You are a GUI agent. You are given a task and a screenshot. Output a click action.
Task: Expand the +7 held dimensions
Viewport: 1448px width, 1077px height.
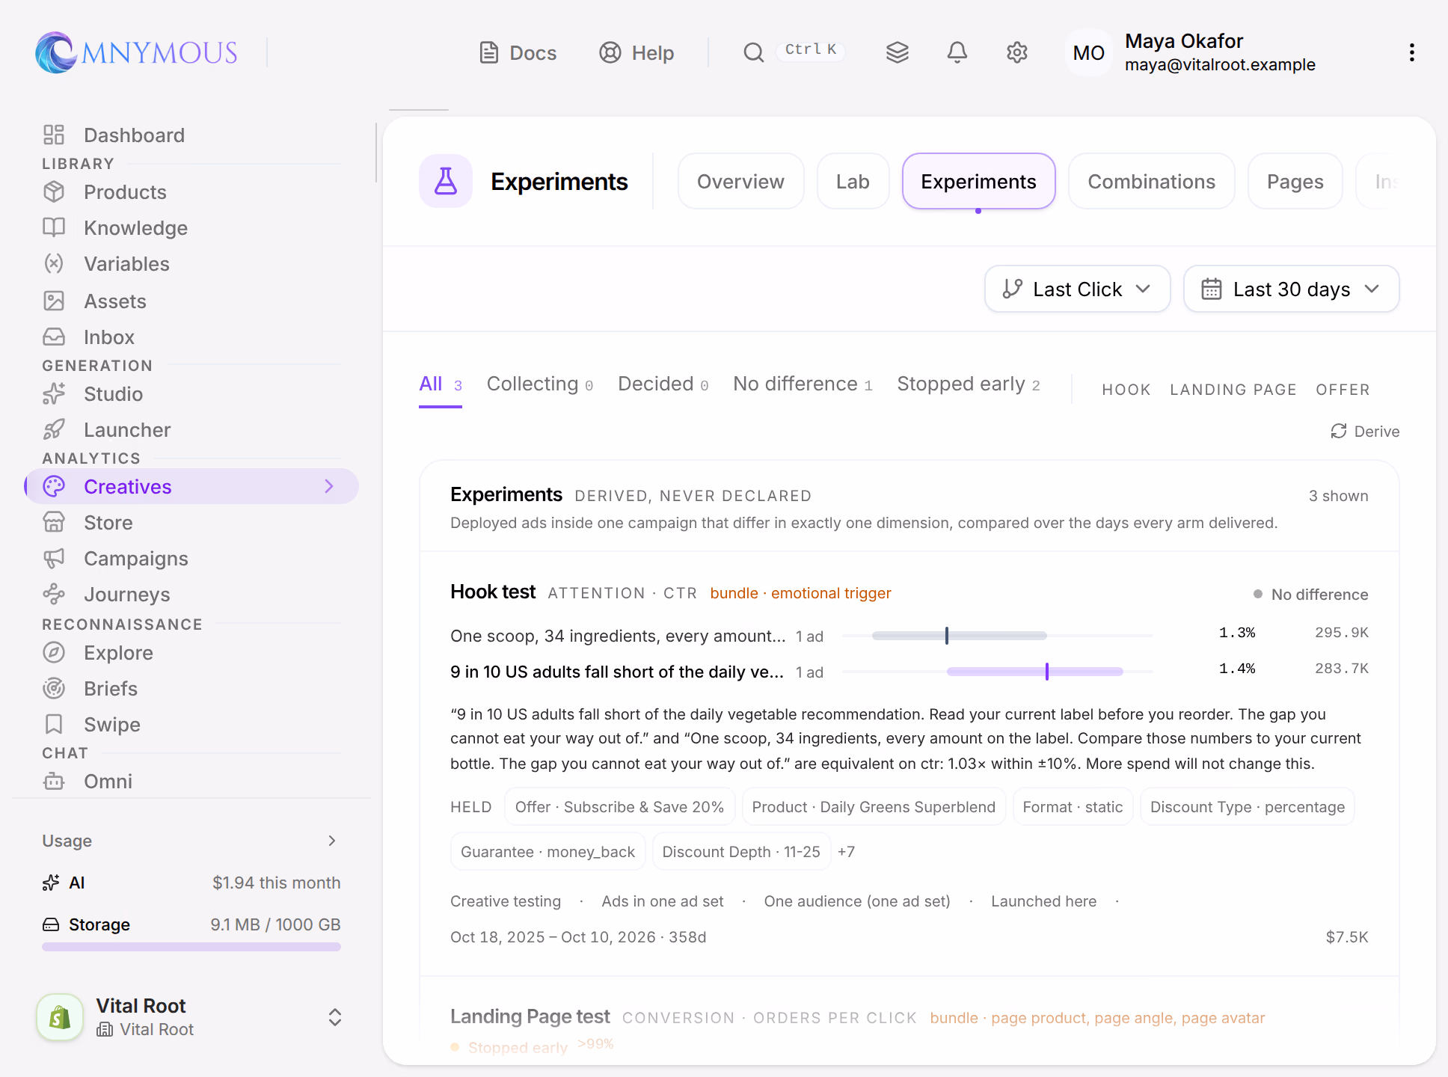tap(846, 852)
